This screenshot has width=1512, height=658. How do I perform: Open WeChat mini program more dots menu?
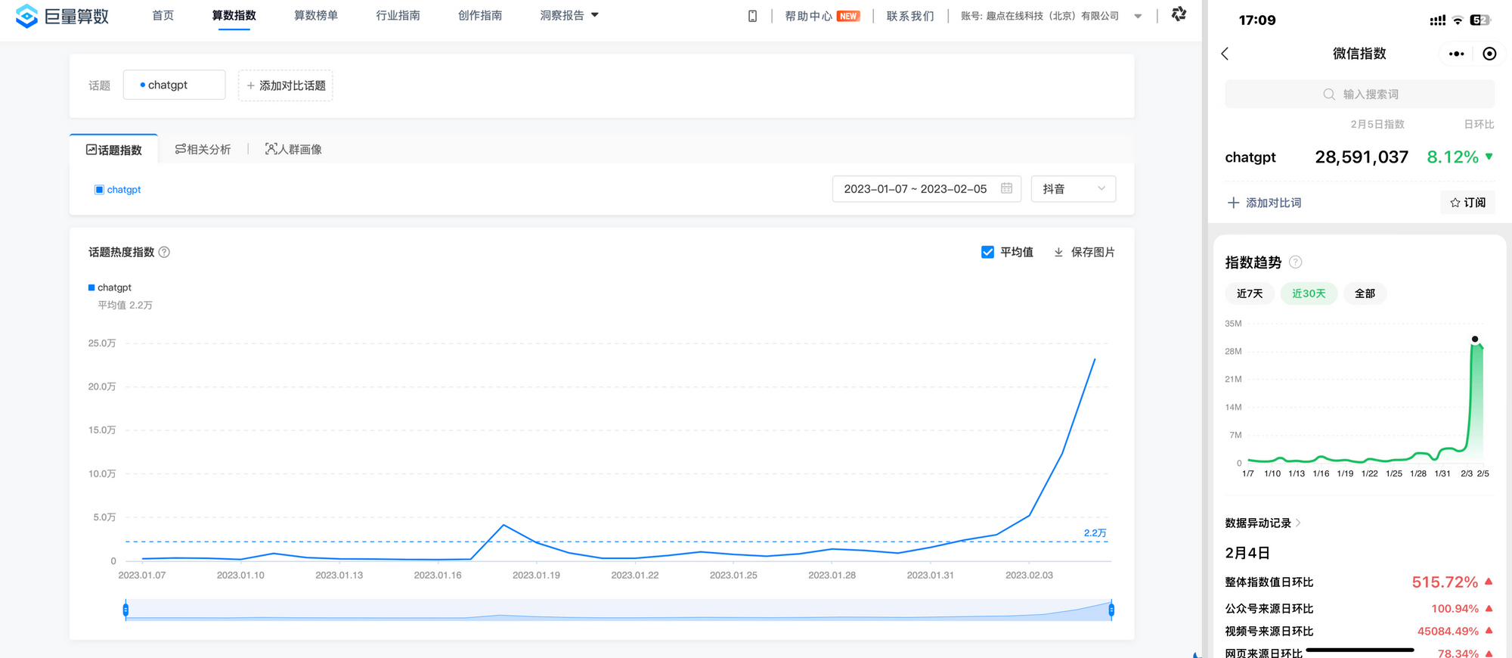pyautogui.click(x=1456, y=54)
